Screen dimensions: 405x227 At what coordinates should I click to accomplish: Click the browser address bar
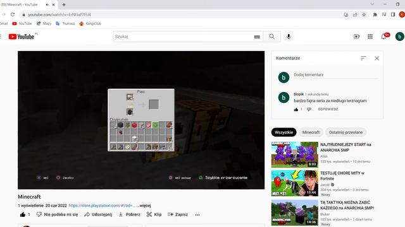[181, 15]
